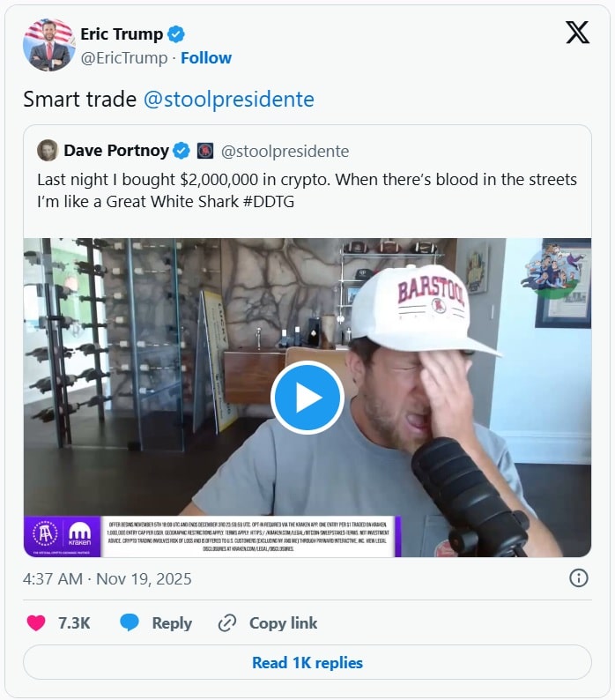
Task: Click the @EricTrump handle
Action: [x=123, y=58]
